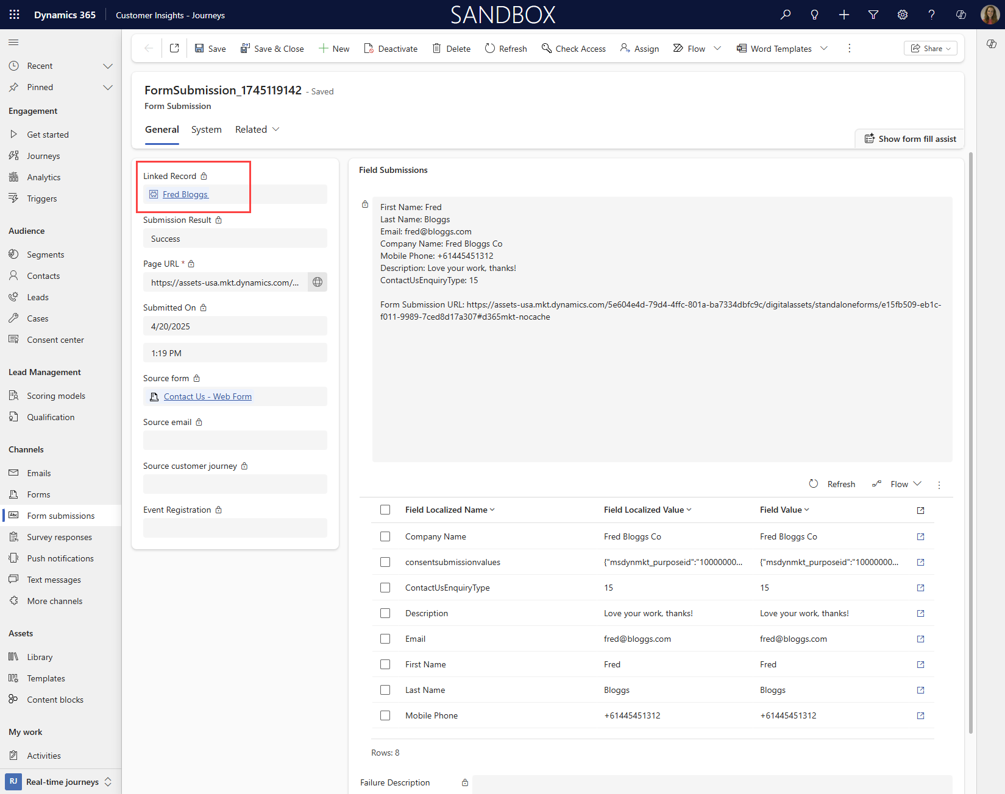Switch to the General tab
1005x794 pixels.
tap(162, 130)
